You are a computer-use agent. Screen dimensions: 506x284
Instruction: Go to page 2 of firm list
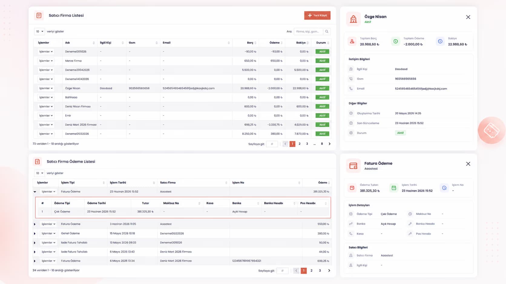[x=300, y=144]
